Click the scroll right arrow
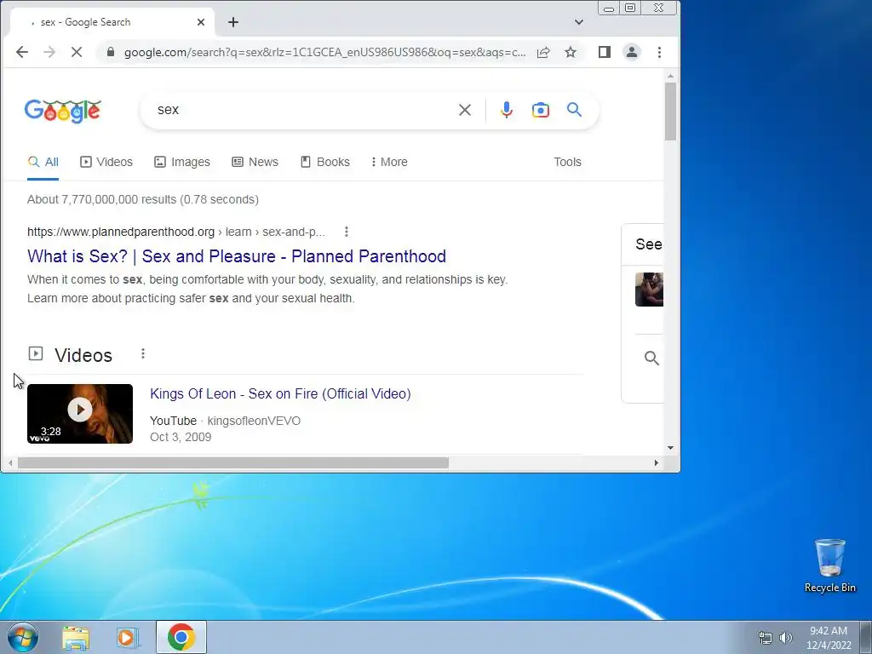 click(x=657, y=462)
